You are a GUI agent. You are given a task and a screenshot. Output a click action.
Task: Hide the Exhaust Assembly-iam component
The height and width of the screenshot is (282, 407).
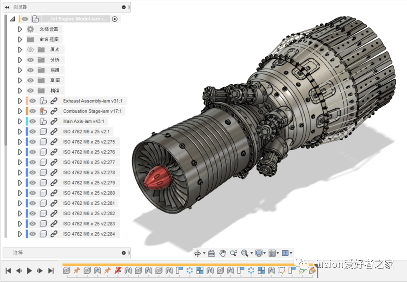point(33,101)
